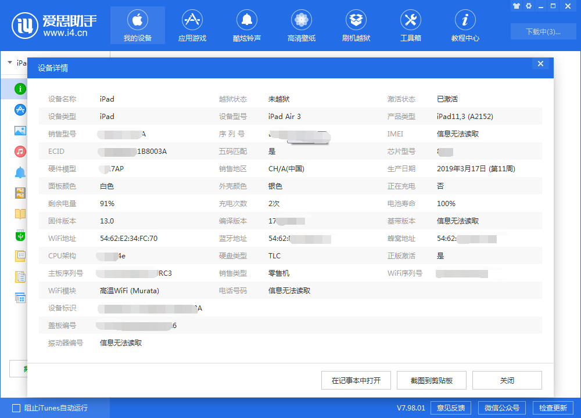581x418 pixels.
Task: Select the files documents sidebar icon
Action: [x=20, y=277]
